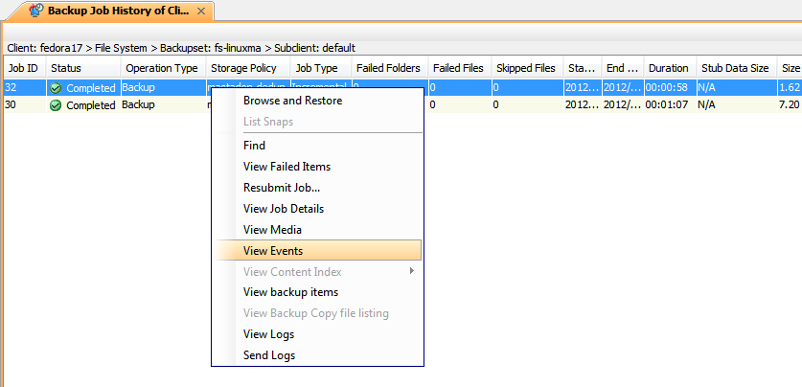
Task: Choose Find in the context menu
Action: tap(254, 146)
